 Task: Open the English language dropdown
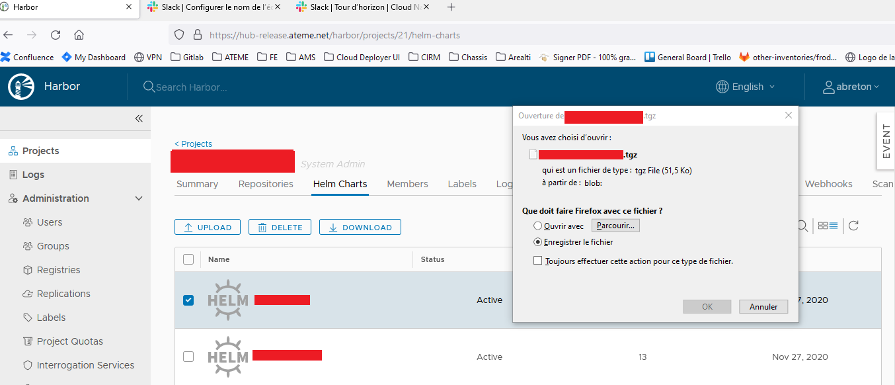[746, 87]
